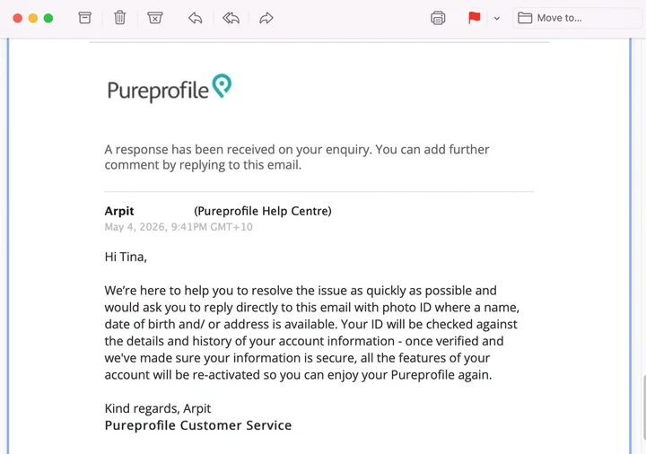Click the Pureprofile wordmark logo
The image size is (646, 454).
158,91
